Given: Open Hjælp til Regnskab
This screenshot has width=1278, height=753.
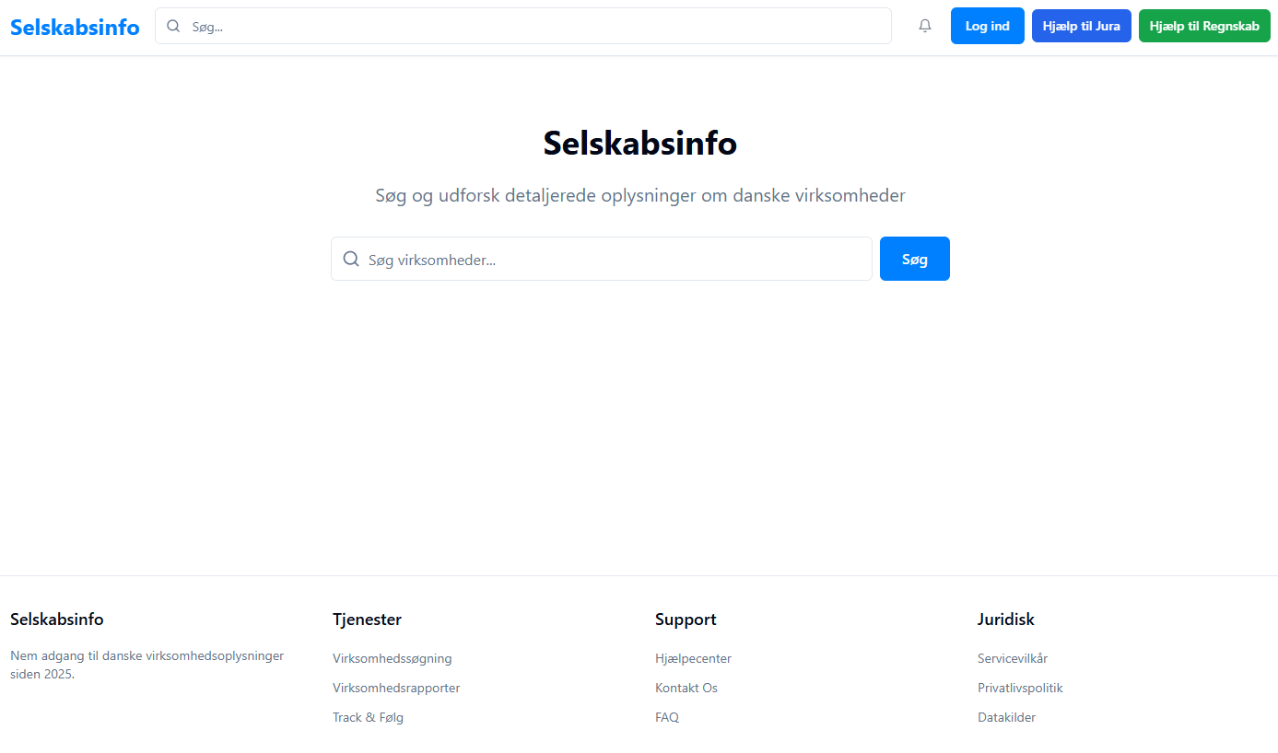Looking at the screenshot, I should [x=1204, y=26].
